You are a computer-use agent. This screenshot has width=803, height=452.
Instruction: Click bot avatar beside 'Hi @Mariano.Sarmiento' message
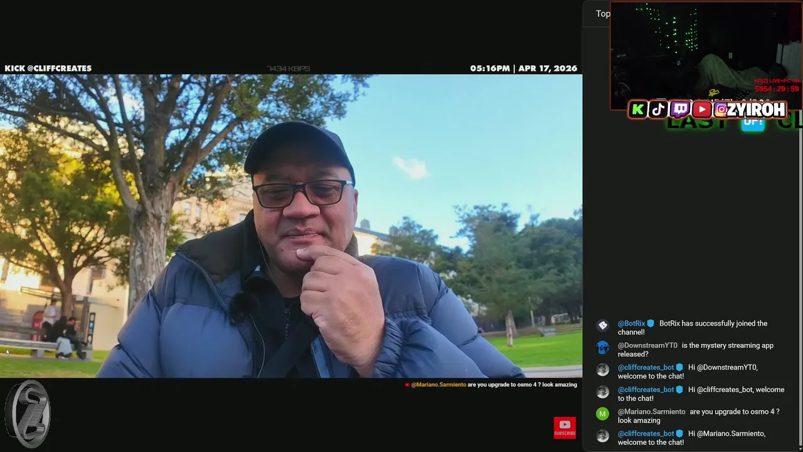pyautogui.click(x=603, y=435)
